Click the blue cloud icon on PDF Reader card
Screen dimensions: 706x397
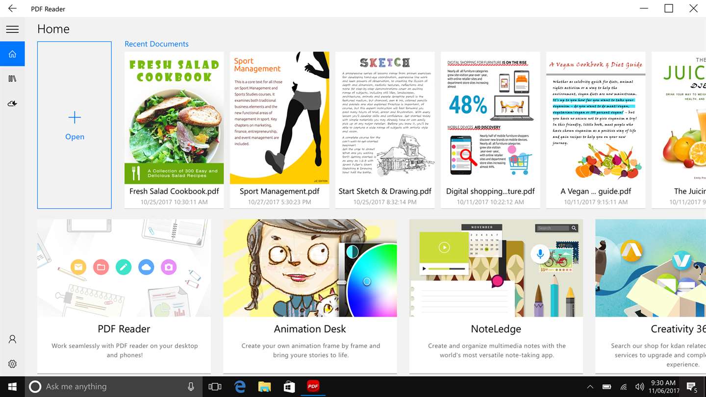tap(146, 267)
